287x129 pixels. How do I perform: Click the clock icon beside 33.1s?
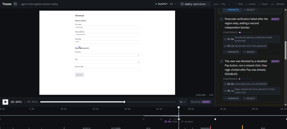(x=225, y=46)
